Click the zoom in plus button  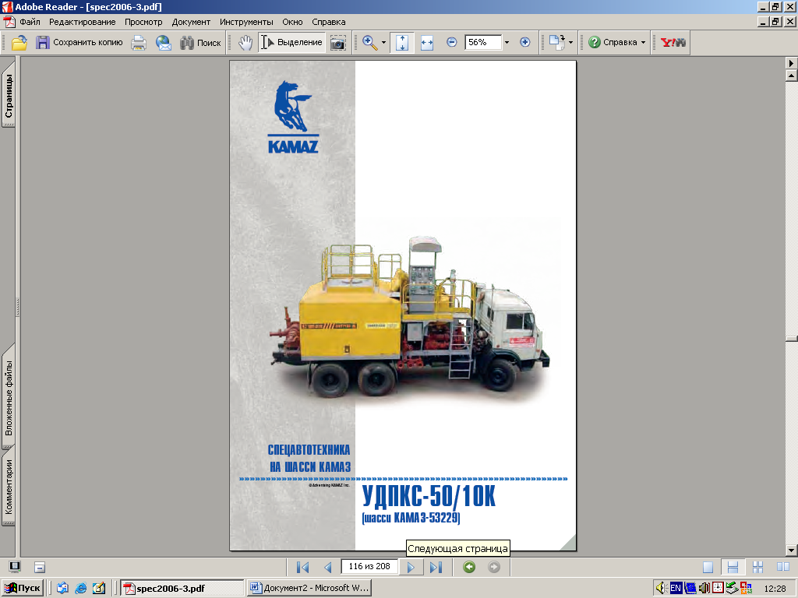coord(524,42)
